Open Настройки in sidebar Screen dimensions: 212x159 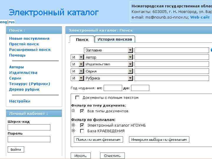click(x=20, y=101)
